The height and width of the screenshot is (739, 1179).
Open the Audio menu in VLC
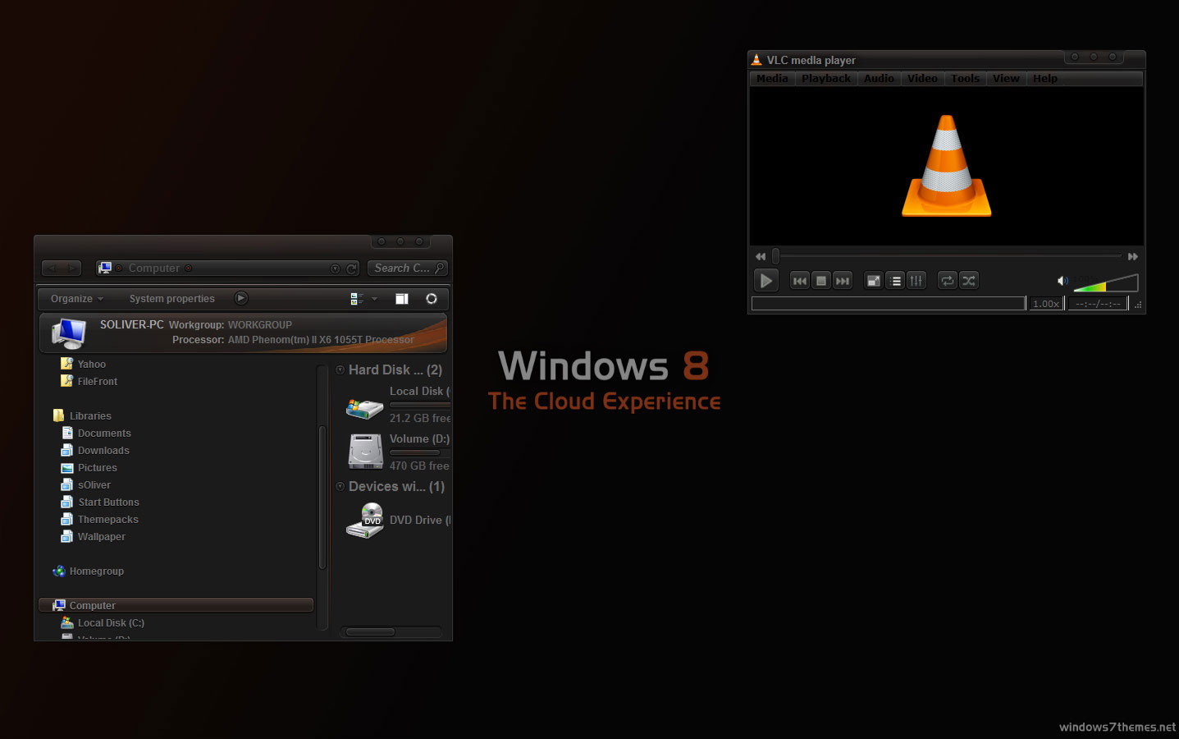(879, 79)
